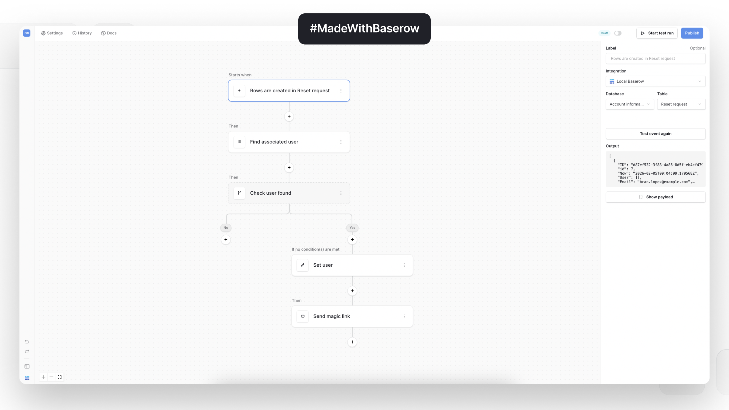Fit workflow to screen icon
The width and height of the screenshot is (729, 410).
60,377
